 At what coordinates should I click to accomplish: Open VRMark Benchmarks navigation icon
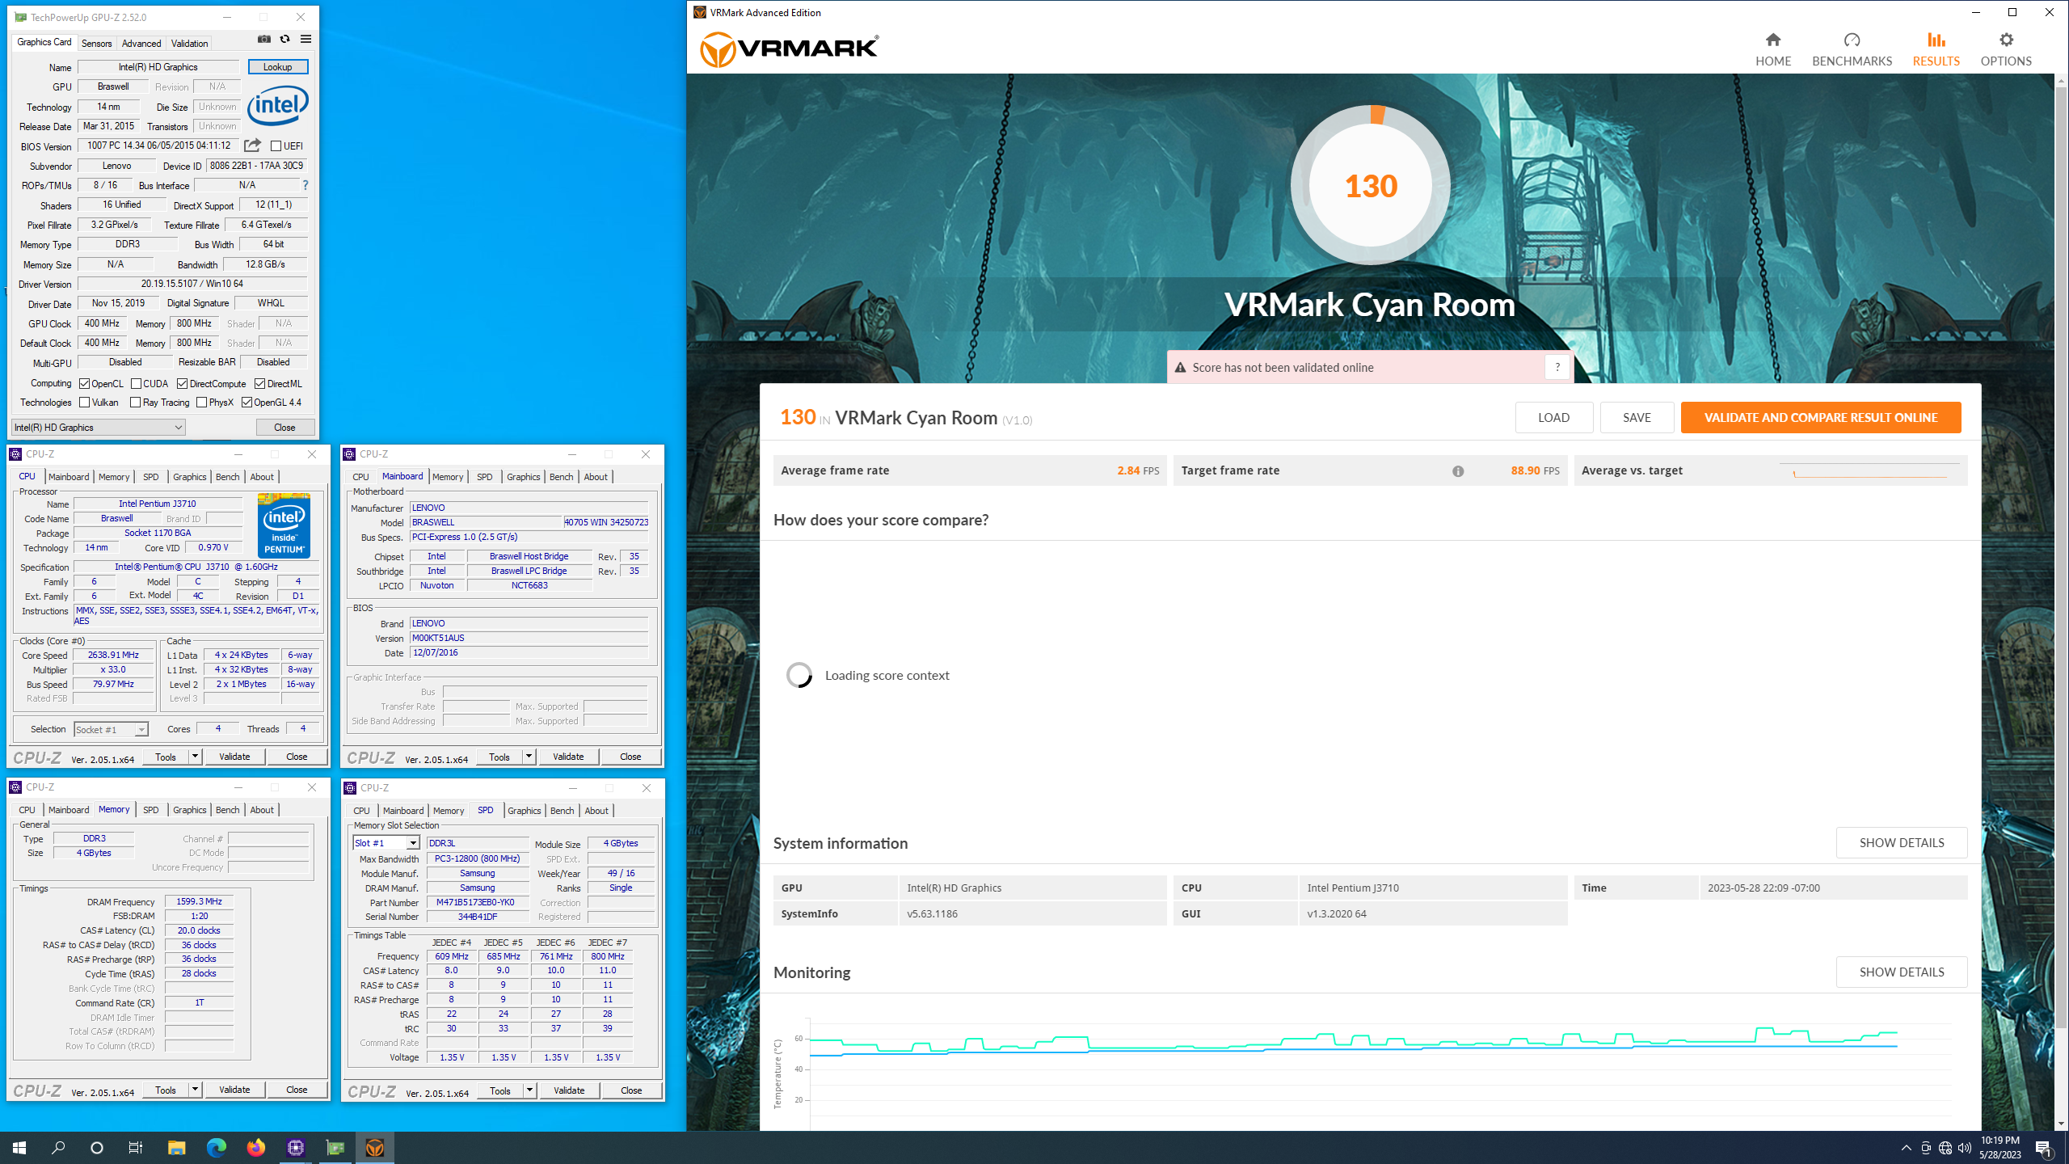tap(1852, 40)
